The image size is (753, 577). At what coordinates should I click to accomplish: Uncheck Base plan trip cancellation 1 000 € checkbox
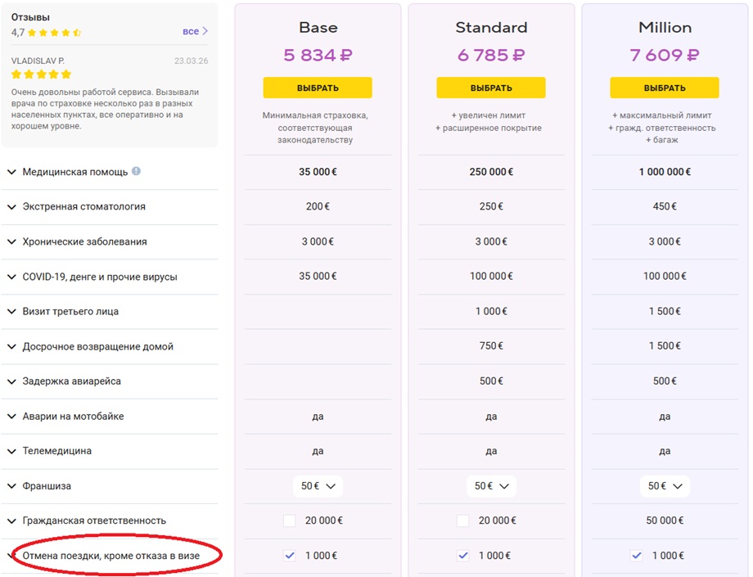(x=289, y=556)
